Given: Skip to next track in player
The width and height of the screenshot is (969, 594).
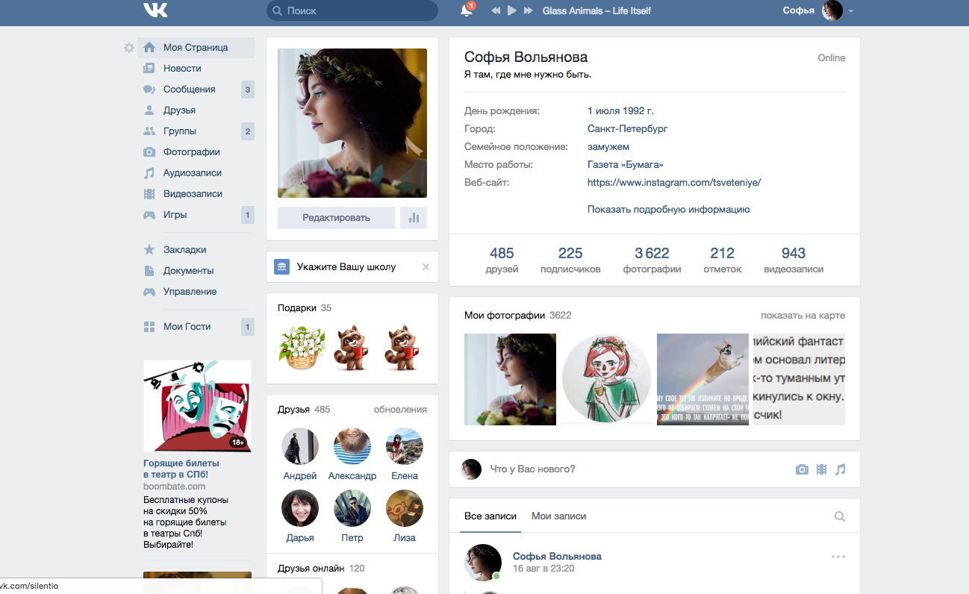Looking at the screenshot, I should click(529, 10).
